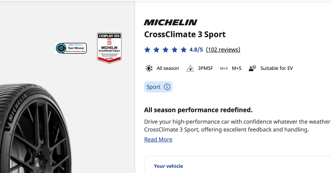Select the Sport category tag

click(x=154, y=87)
